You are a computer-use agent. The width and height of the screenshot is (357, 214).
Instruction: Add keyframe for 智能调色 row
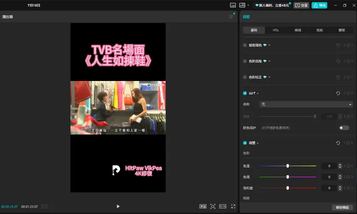pyautogui.click(x=348, y=45)
